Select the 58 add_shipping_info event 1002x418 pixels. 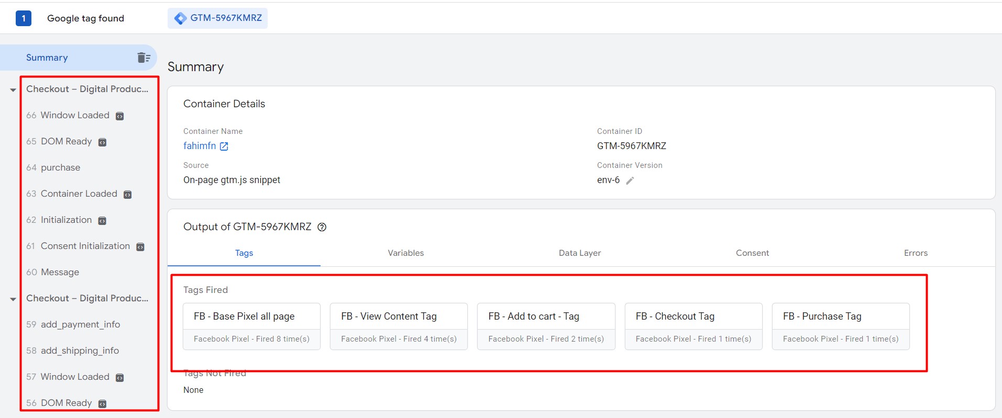click(73, 351)
